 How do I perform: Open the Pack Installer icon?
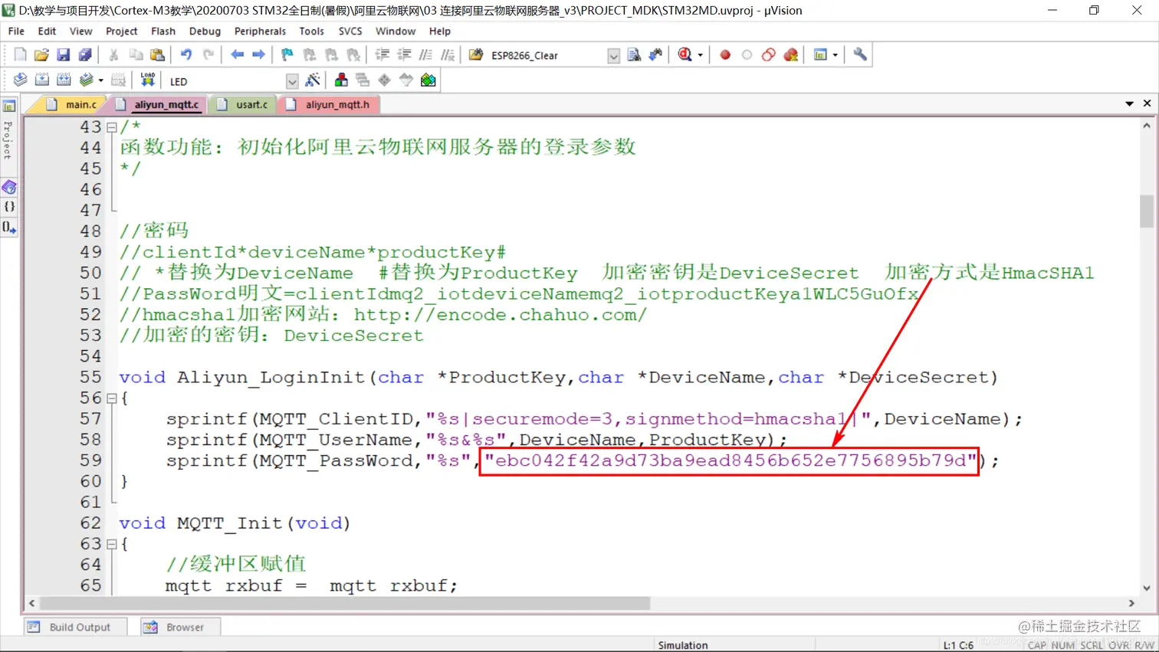[x=428, y=80]
